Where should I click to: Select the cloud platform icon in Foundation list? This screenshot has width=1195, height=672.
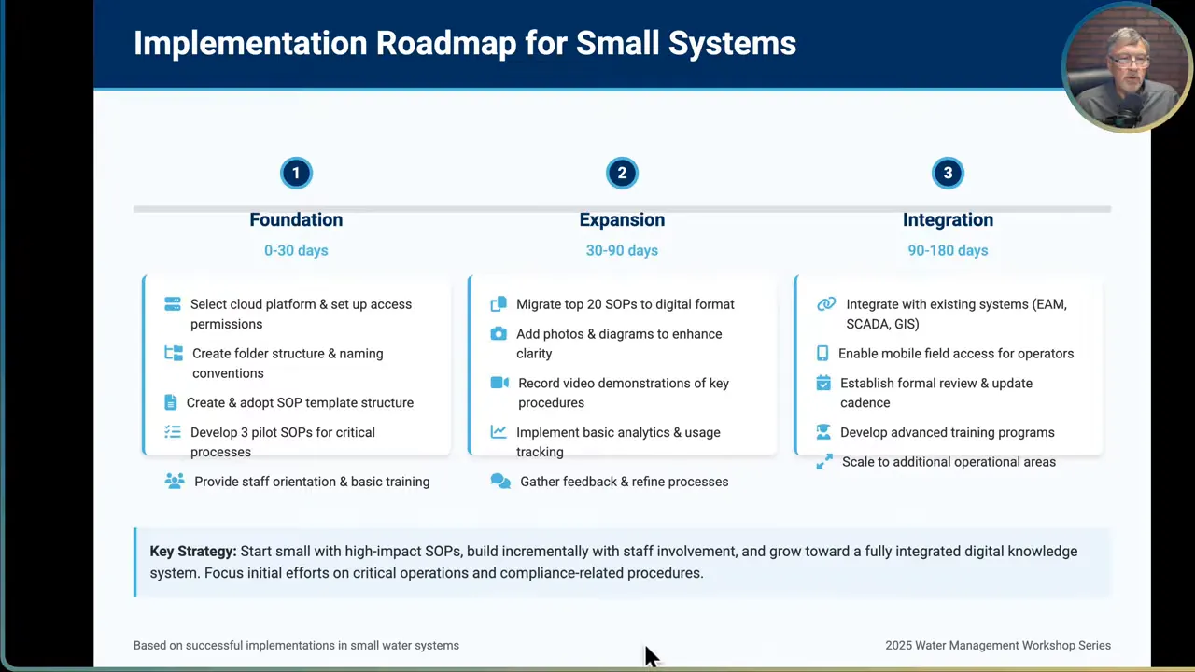point(172,303)
